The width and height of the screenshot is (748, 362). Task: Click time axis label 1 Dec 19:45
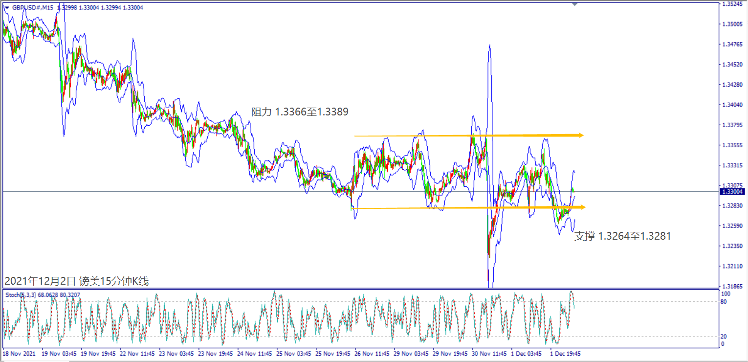(566, 353)
